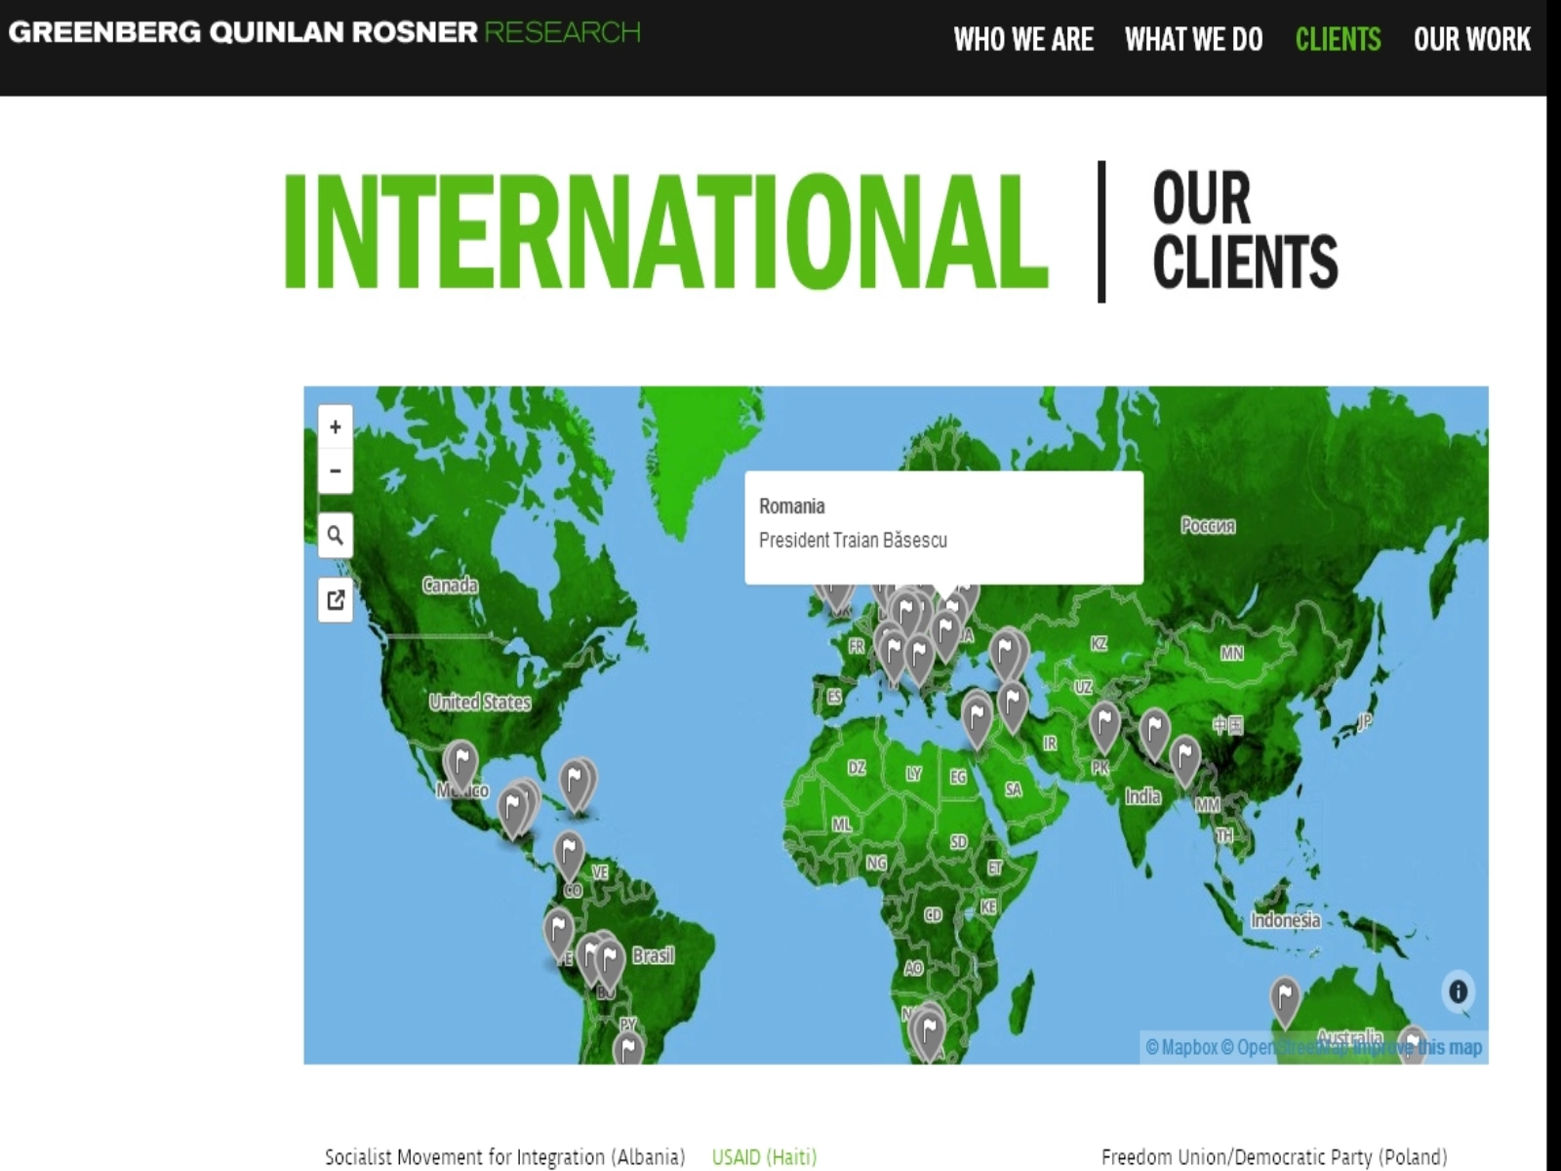1561x1171 pixels.
Task: Open the Who We Are menu
Action: click(x=1022, y=39)
